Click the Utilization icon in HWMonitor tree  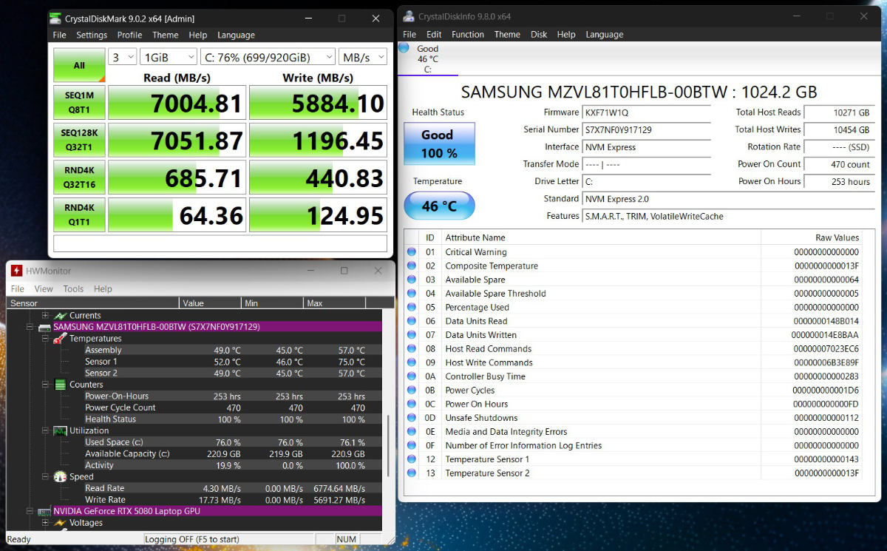tap(60, 430)
